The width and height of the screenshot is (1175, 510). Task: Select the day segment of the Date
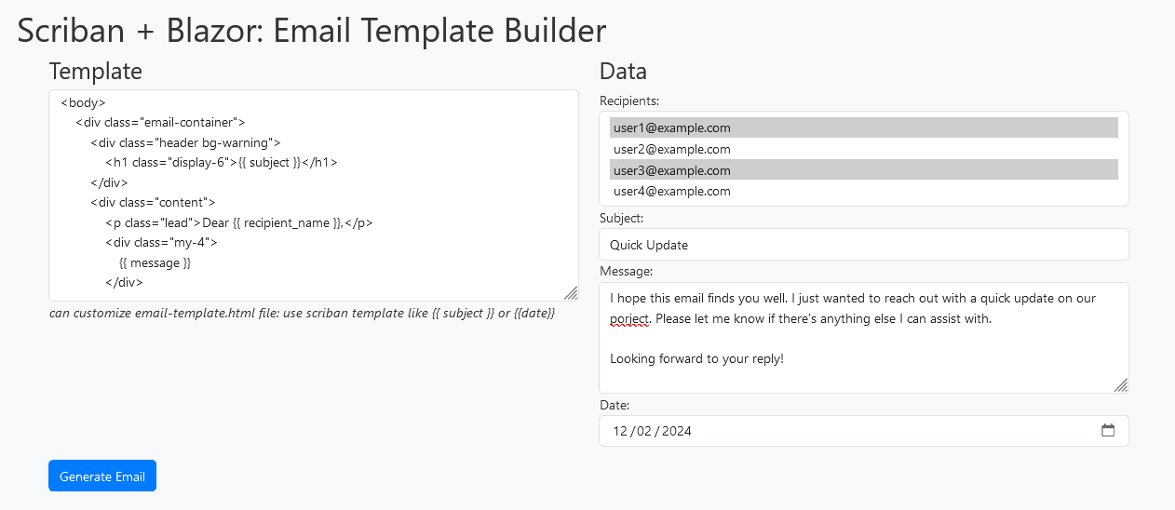tap(644, 431)
